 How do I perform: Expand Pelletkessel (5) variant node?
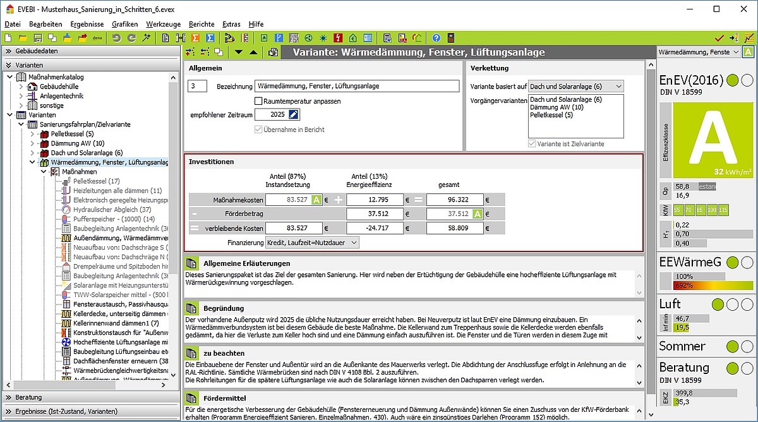[x=32, y=134]
